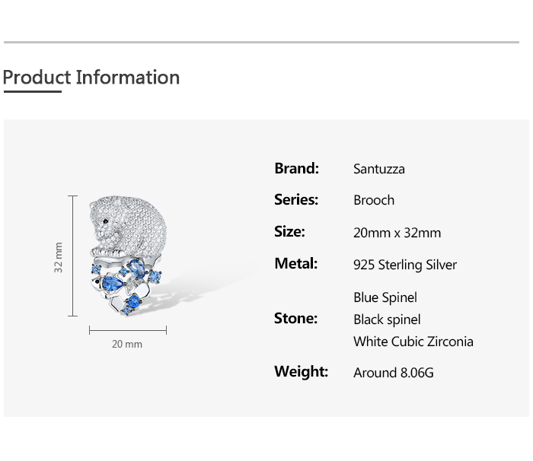Select the Santuzza brand name
Viewport: 533px width, 461px height.
coord(378,169)
